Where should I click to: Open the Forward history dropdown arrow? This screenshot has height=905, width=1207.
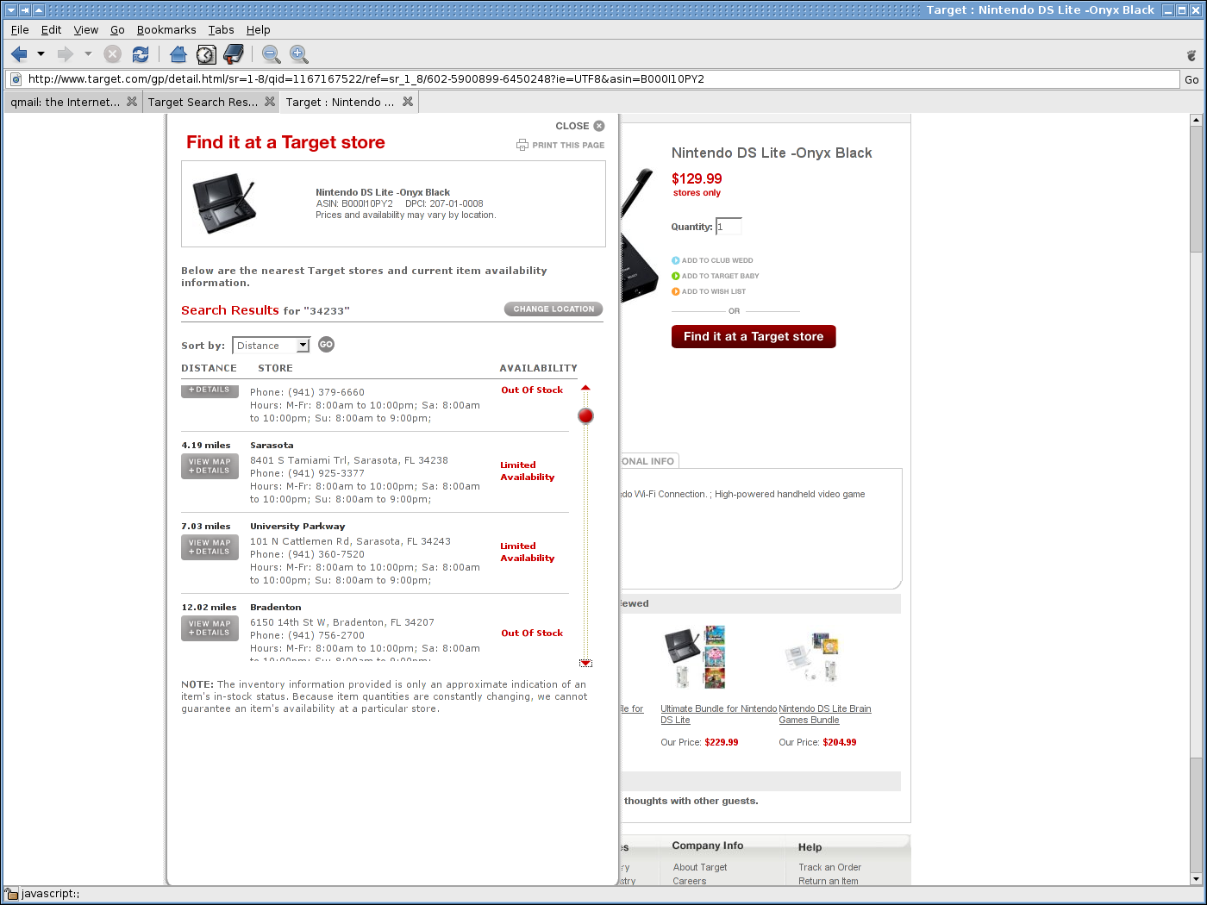(88, 54)
